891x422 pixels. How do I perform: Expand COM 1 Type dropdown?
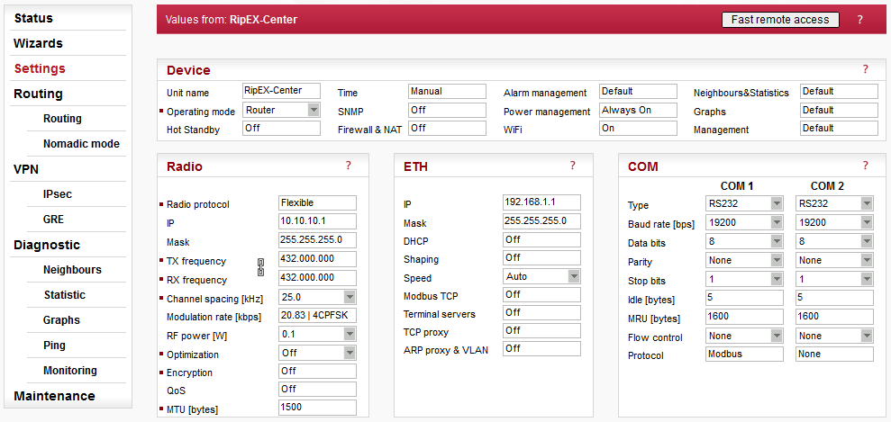(x=777, y=203)
